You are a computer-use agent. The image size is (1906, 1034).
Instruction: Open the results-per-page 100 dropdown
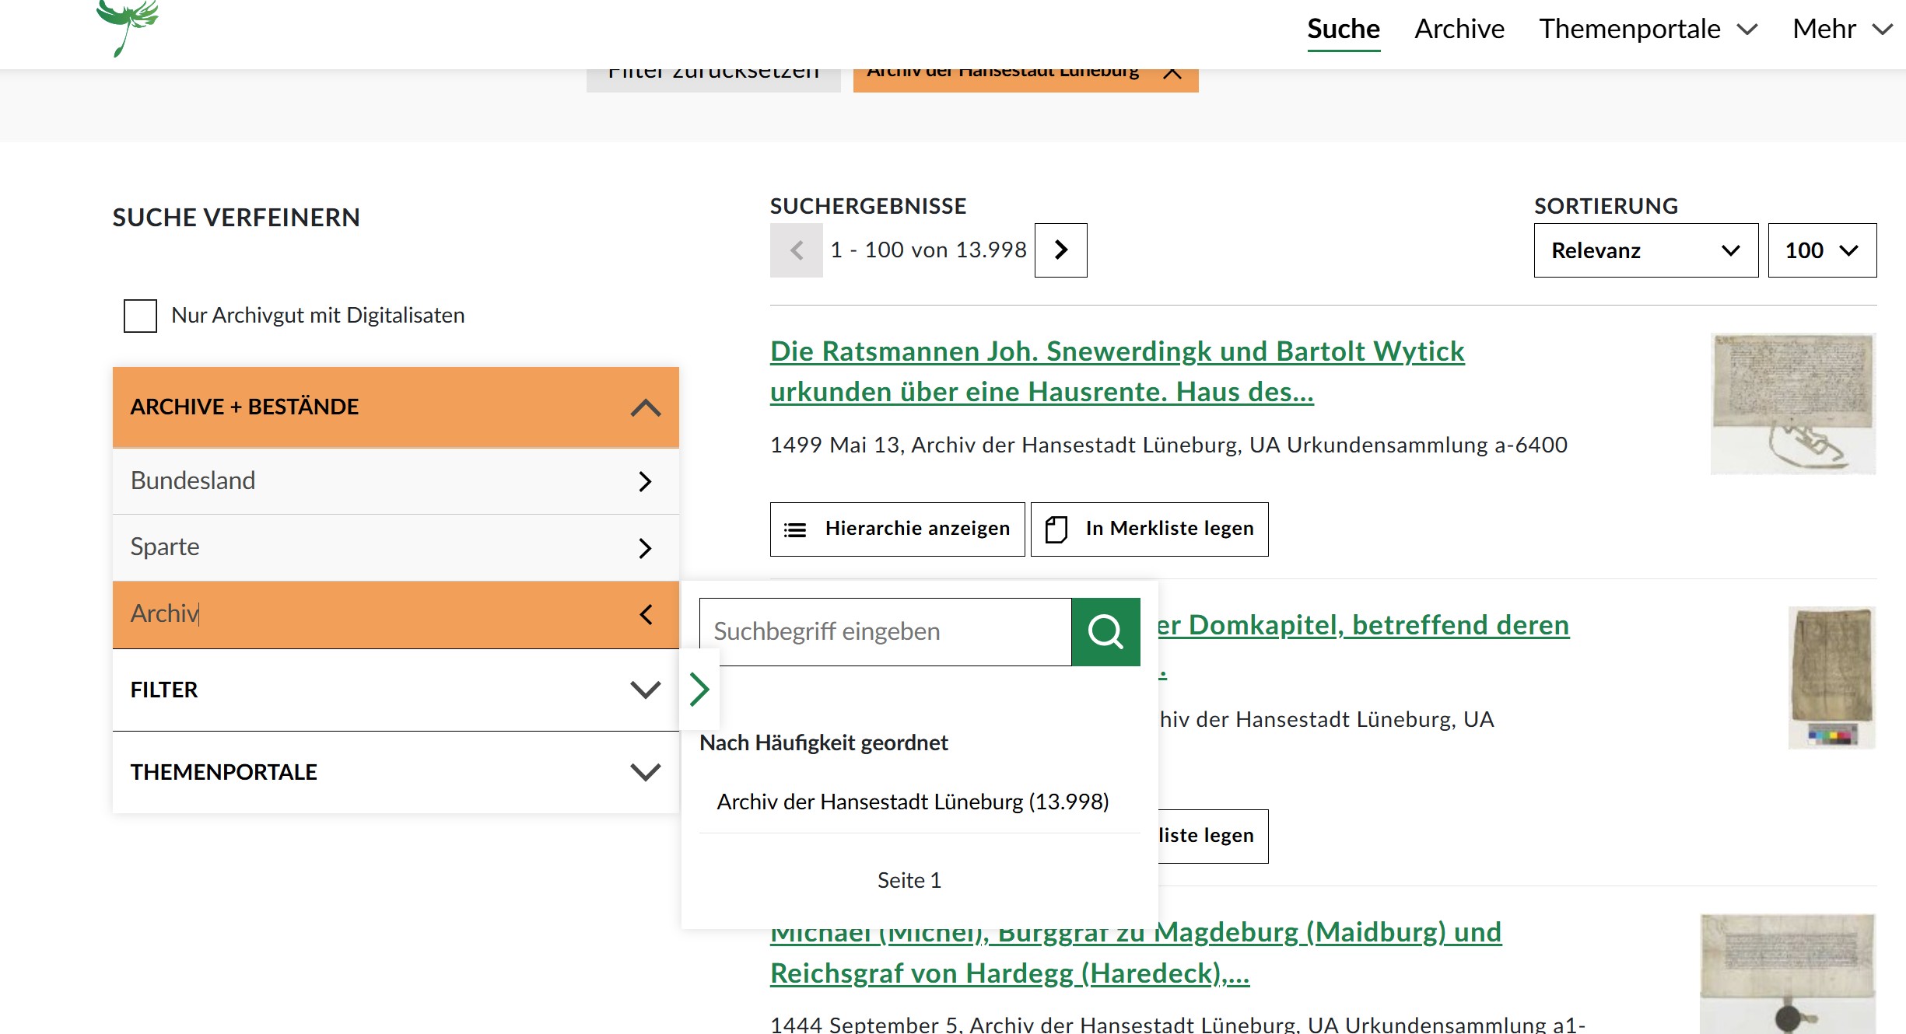click(x=1821, y=250)
